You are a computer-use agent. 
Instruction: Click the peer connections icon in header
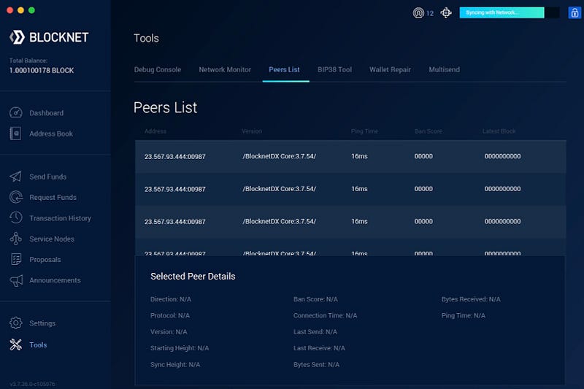(418, 13)
